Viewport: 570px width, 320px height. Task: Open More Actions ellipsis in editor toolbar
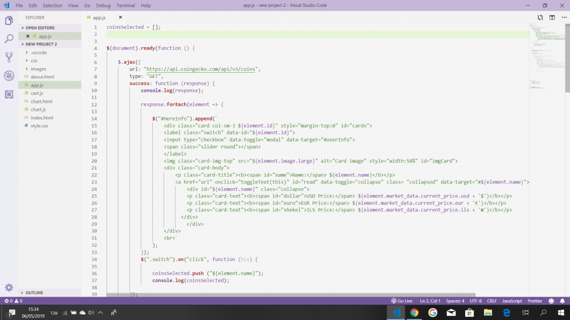click(564, 18)
